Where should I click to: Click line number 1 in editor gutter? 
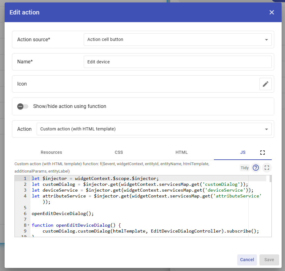tap(25, 178)
